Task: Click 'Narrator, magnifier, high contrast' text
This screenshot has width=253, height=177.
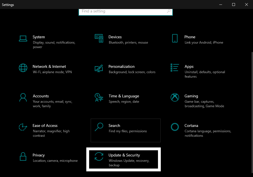Action: coord(51,133)
